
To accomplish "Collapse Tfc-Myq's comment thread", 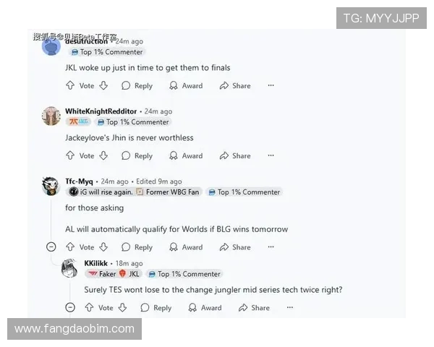I will (51, 247).
